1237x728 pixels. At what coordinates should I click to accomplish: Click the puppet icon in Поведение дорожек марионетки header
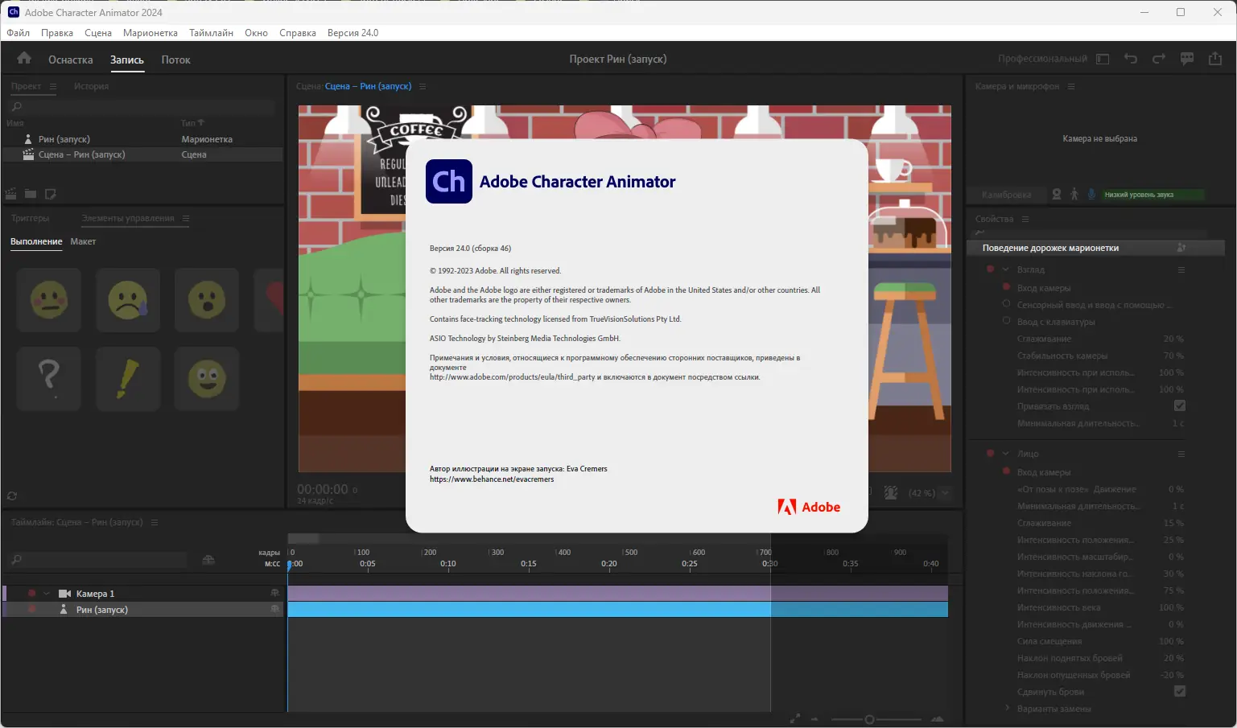(x=1181, y=248)
